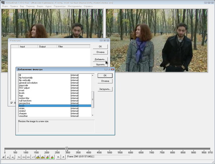
Task: Click the Output column header
Action: pos(47,46)
